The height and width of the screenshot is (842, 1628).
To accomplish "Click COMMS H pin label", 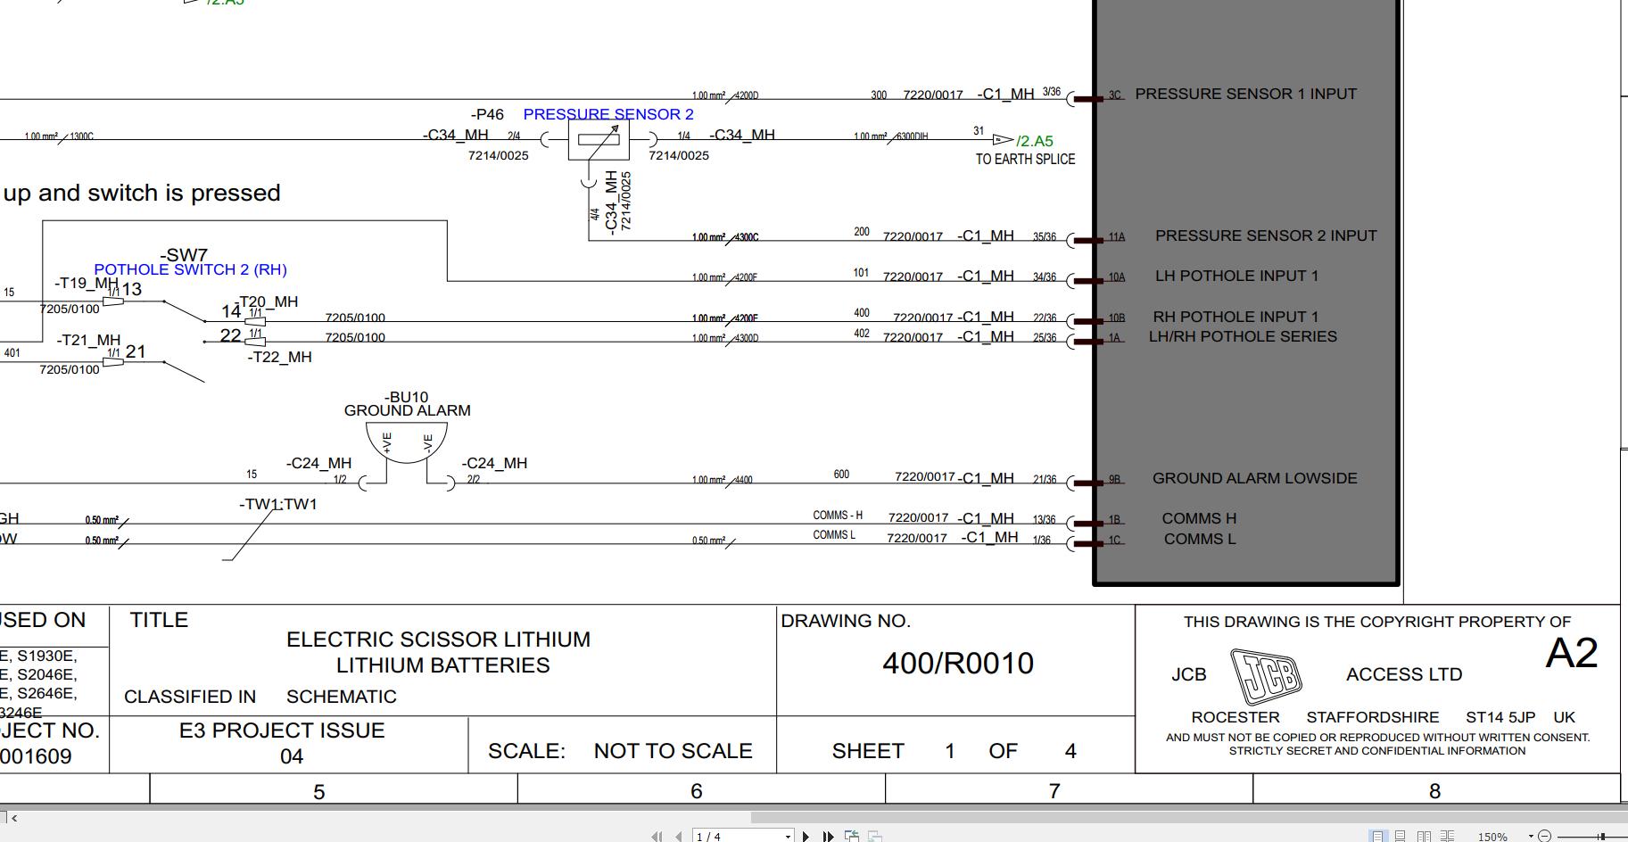I will pos(1199,518).
